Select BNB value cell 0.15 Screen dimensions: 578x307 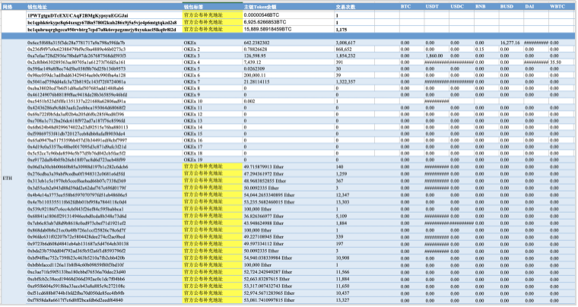[480, 49]
